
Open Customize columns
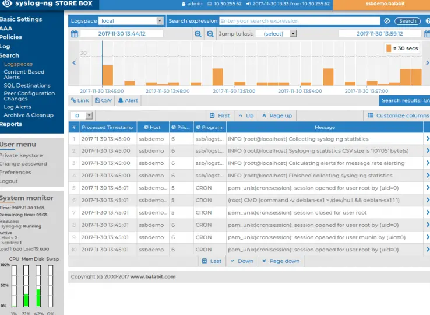click(398, 116)
